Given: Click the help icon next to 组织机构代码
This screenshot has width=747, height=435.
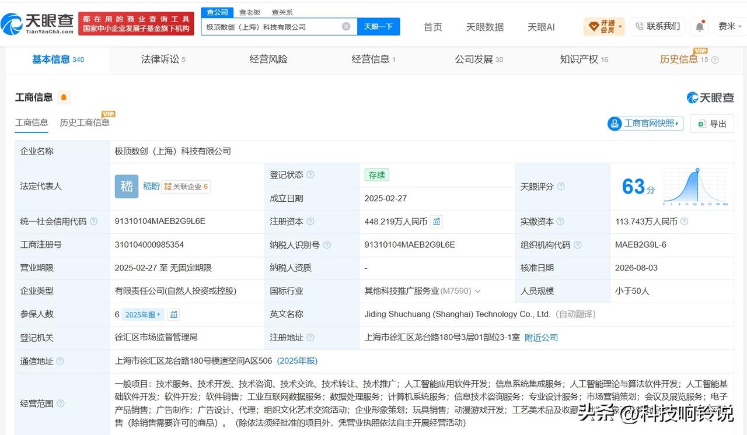Looking at the screenshot, I should 577,245.
